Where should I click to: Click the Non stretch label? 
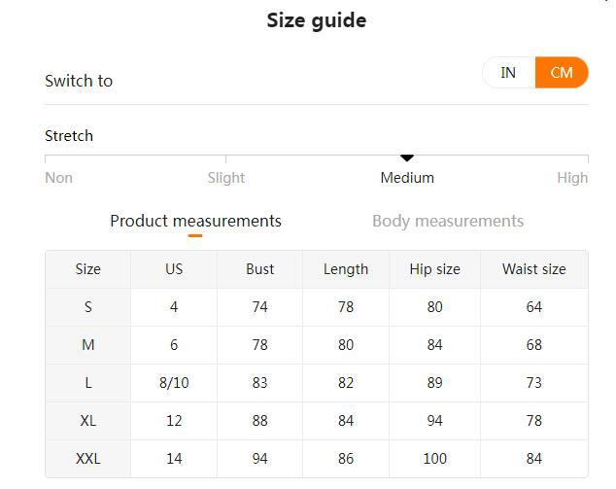[58, 178]
